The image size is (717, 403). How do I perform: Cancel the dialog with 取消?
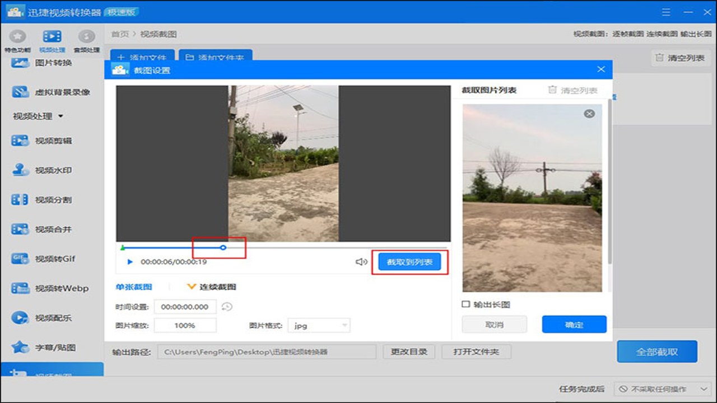tap(494, 325)
